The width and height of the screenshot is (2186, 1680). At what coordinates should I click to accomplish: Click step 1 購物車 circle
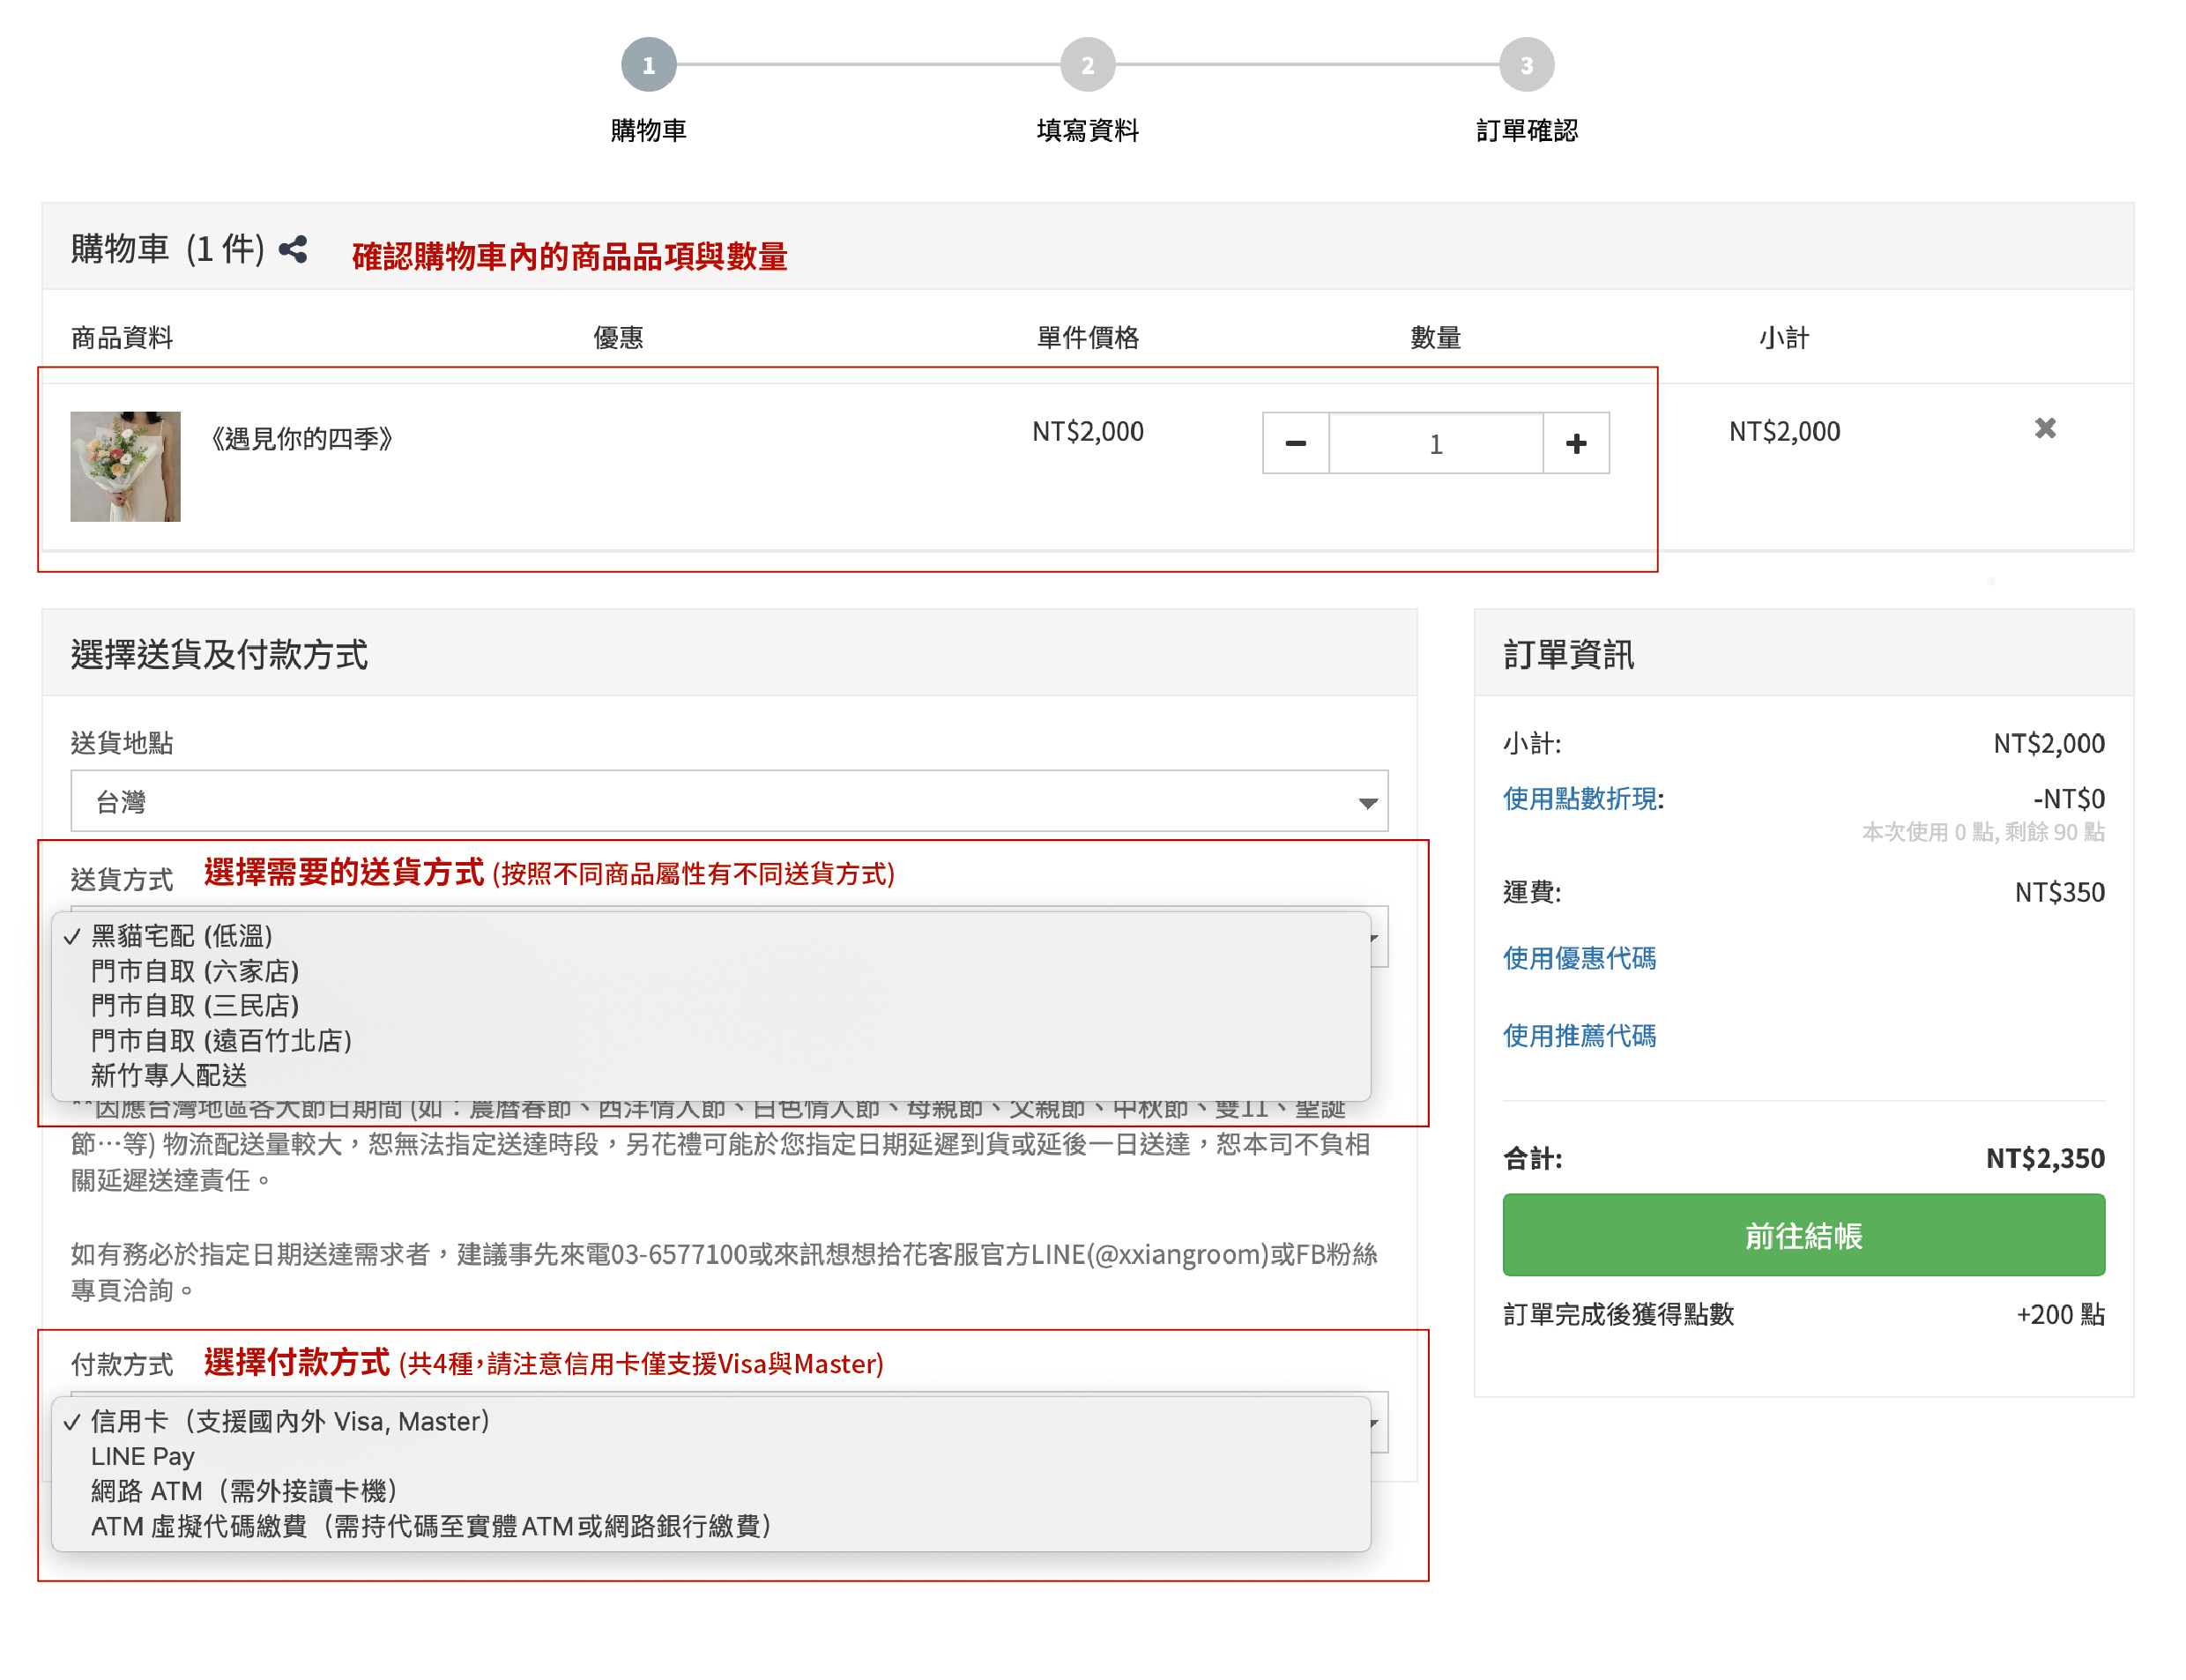[648, 65]
